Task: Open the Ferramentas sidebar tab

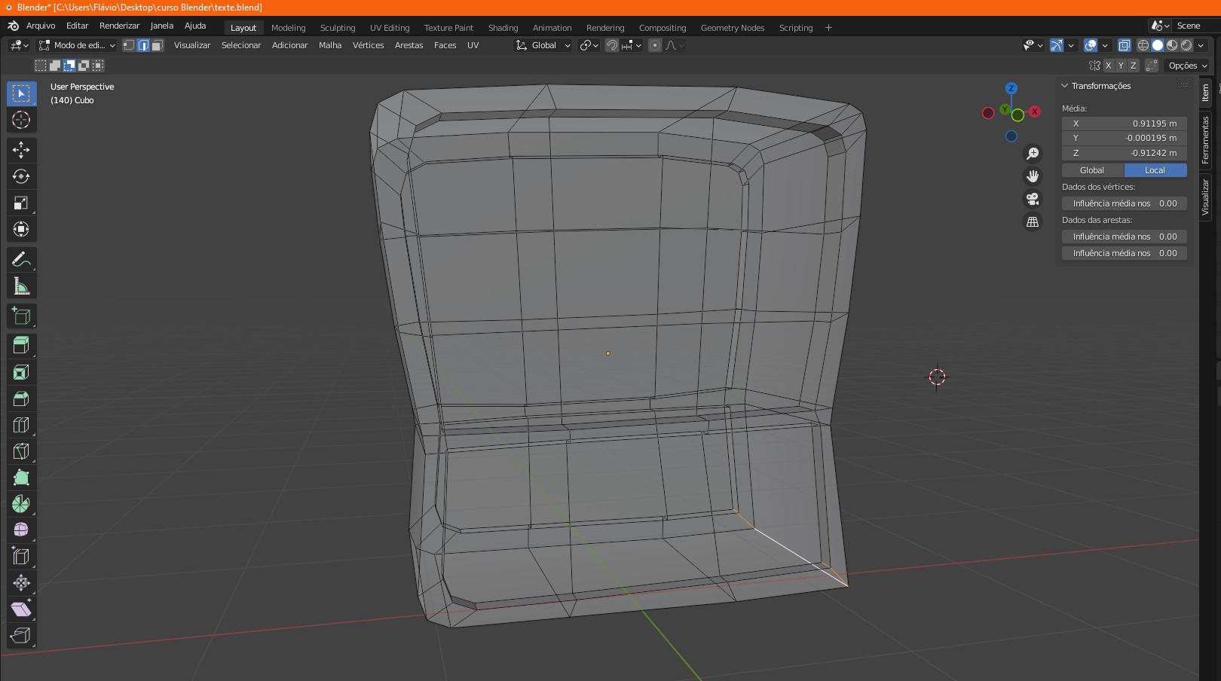Action: (1205, 140)
